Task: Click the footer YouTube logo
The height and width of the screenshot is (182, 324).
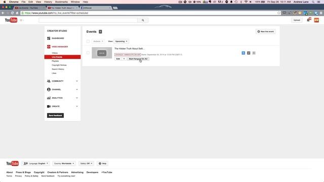Action: tap(12, 163)
